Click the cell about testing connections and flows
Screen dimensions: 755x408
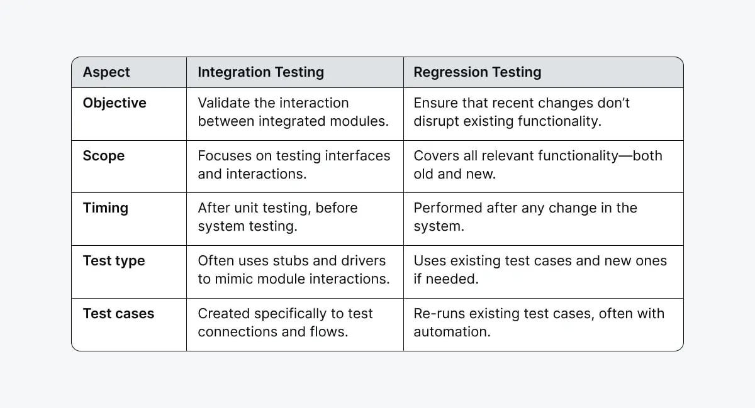[x=285, y=323]
